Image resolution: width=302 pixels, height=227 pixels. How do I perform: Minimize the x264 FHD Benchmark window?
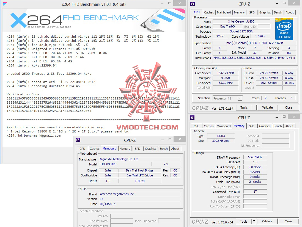(162, 4)
